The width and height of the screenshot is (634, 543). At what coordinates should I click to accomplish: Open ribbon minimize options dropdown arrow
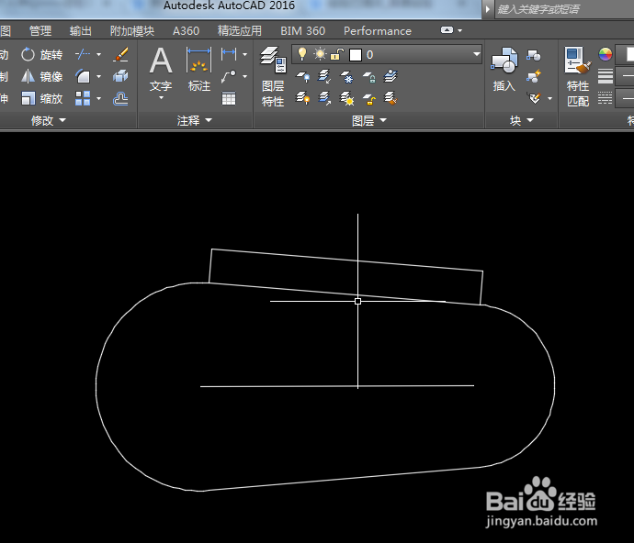[x=459, y=30]
